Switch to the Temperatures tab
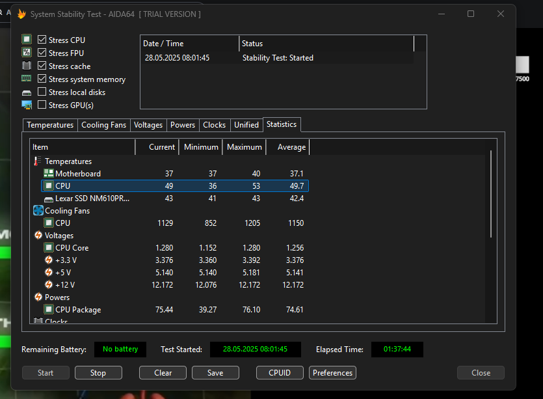The image size is (543, 399). click(50, 125)
